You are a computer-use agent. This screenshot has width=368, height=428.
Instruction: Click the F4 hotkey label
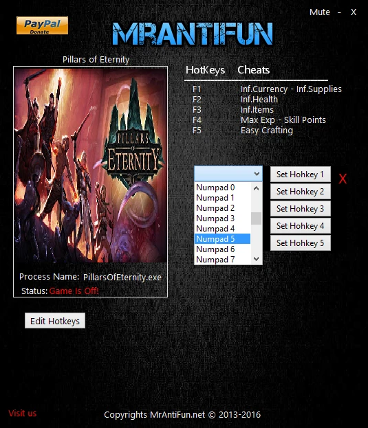pyautogui.click(x=197, y=120)
